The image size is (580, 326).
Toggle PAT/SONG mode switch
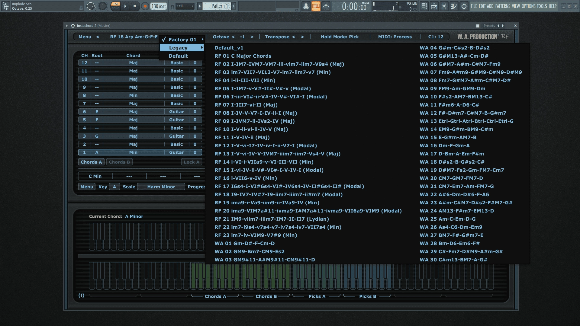pos(116,6)
